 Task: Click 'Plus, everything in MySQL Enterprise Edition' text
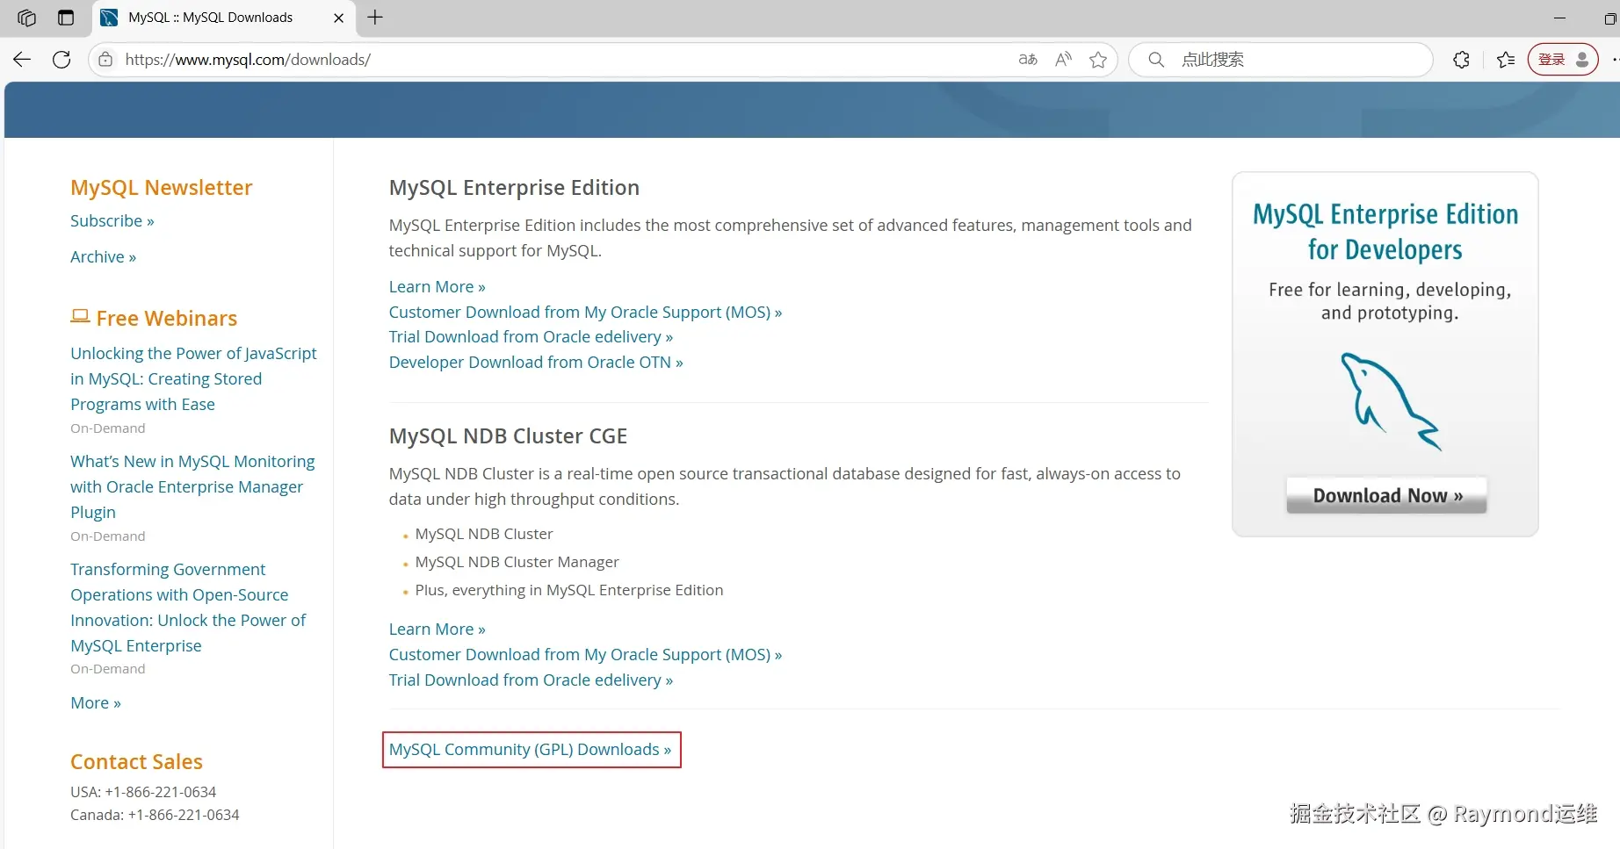coord(569,590)
